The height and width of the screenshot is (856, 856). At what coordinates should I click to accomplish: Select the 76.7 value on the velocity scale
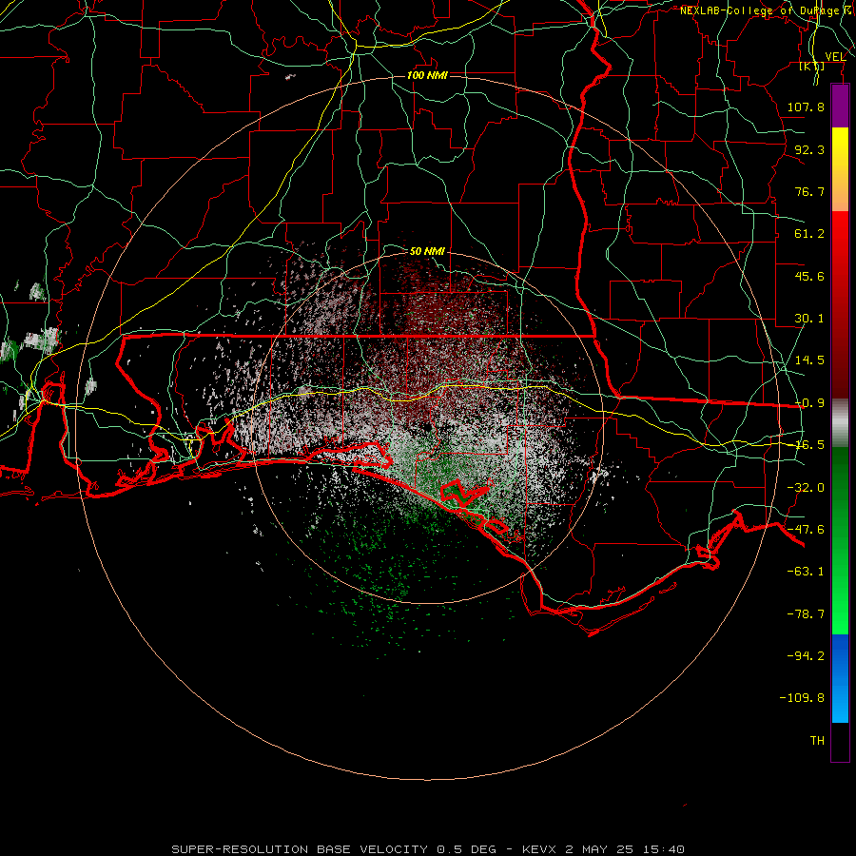[x=809, y=191]
